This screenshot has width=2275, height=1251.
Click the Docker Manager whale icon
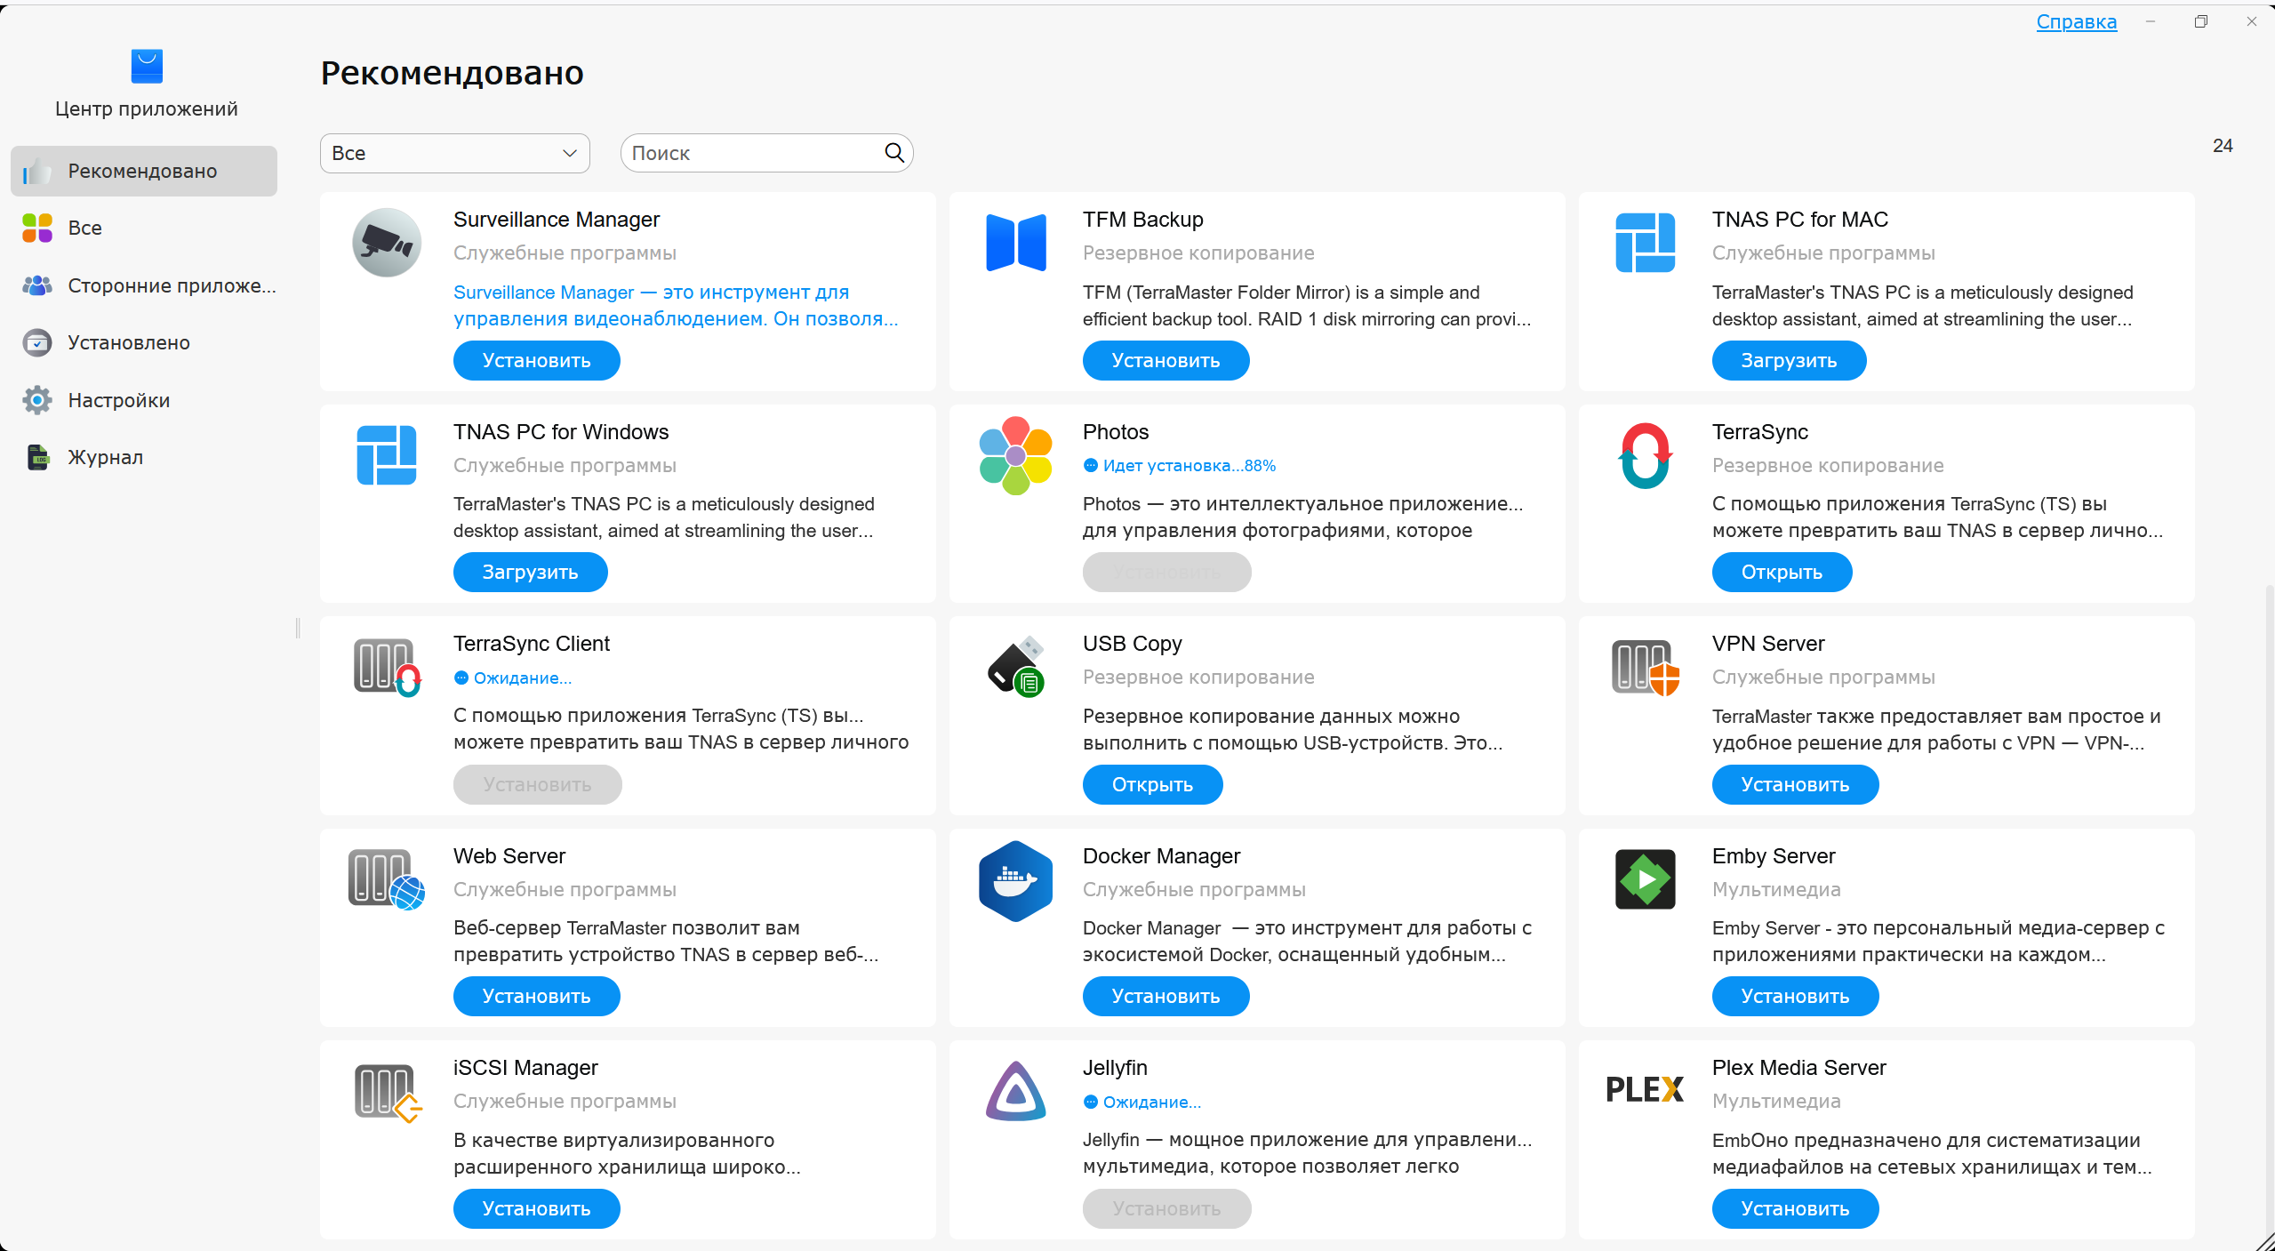click(x=1015, y=880)
